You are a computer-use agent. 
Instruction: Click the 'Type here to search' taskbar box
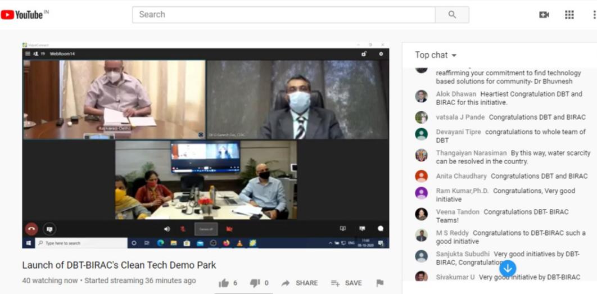81,243
